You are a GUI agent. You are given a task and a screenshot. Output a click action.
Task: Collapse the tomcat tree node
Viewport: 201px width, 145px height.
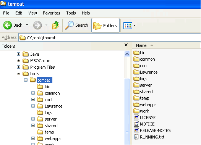coord(26,80)
